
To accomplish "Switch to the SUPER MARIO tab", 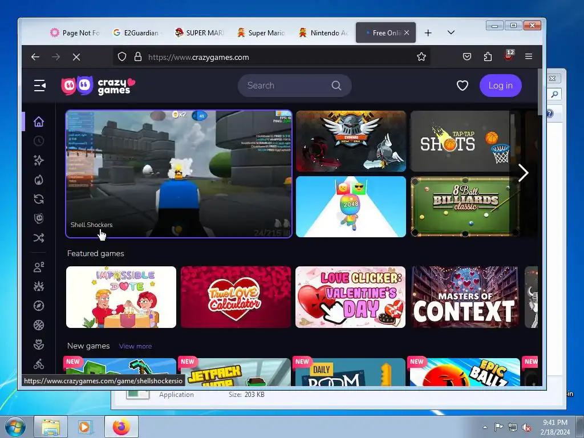I will pos(200,33).
